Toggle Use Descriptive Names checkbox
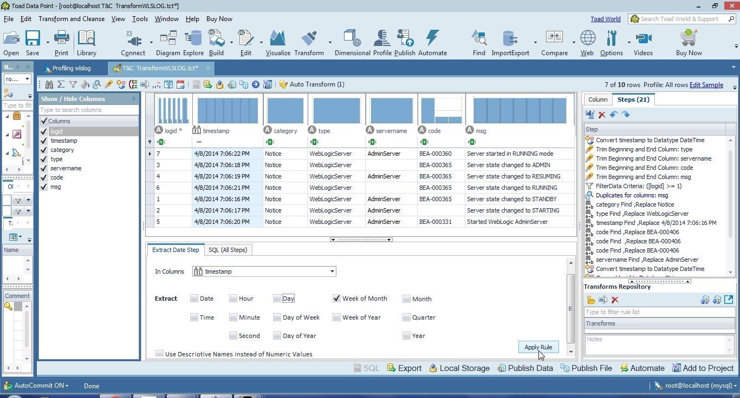The width and height of the screenshot is (740, 398). pyautogui.click(x=159, y=354)
